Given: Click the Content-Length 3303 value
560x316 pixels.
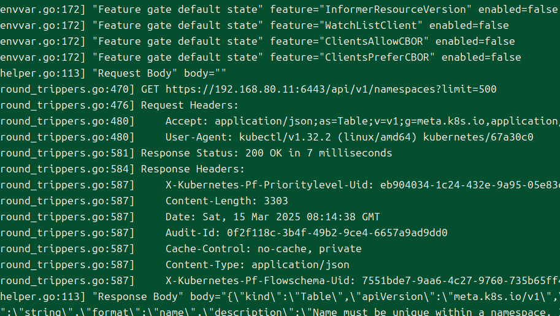Looking at the screenshot, I should [276, 201].
